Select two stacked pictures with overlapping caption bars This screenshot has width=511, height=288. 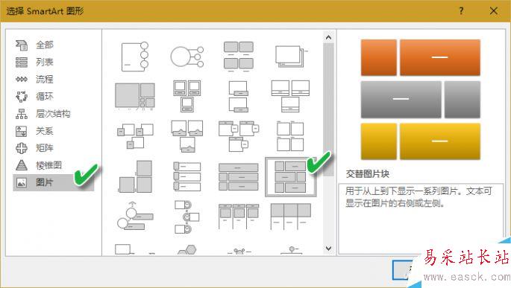(239, 96)
